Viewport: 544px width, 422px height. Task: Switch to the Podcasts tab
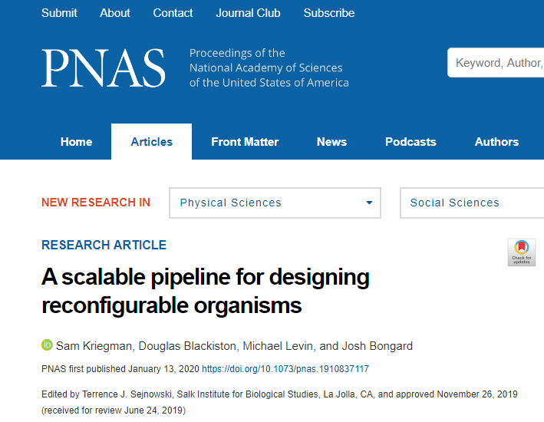tap(410, 142)
